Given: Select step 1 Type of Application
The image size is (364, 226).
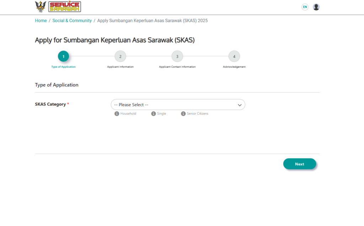Looking at the screenshot, I should [x=63, y=56].
